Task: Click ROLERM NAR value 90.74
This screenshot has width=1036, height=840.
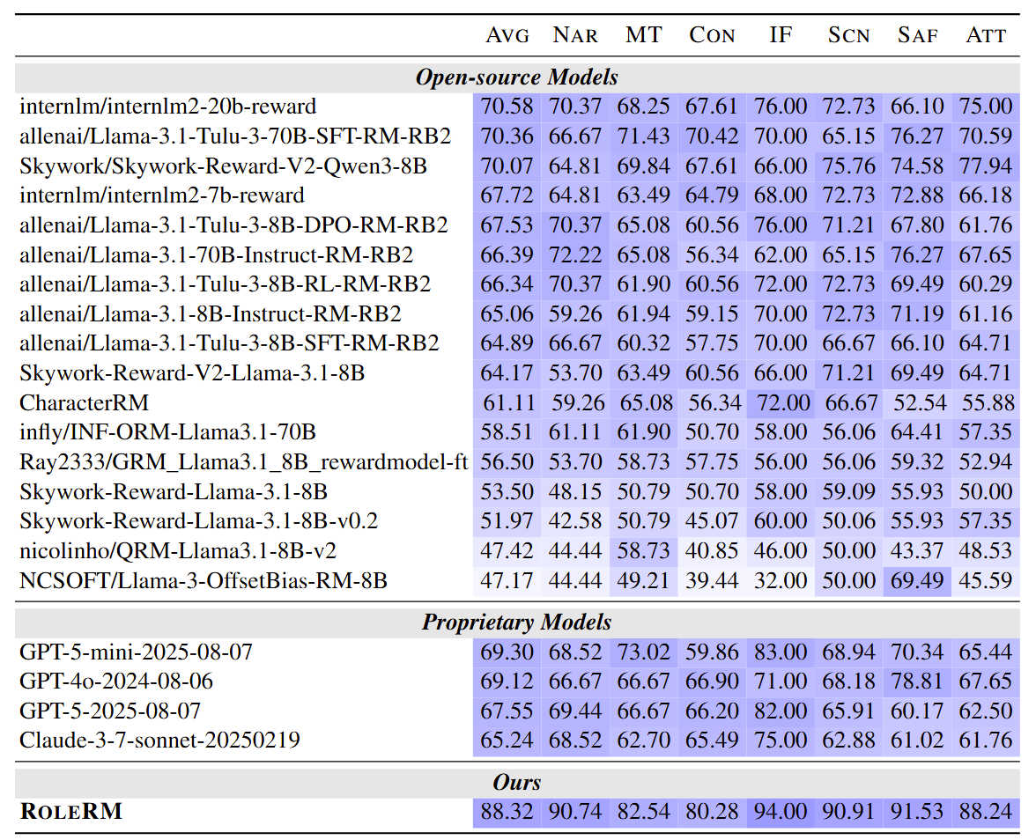Action: pyautogui.click(x=575, y=812)
